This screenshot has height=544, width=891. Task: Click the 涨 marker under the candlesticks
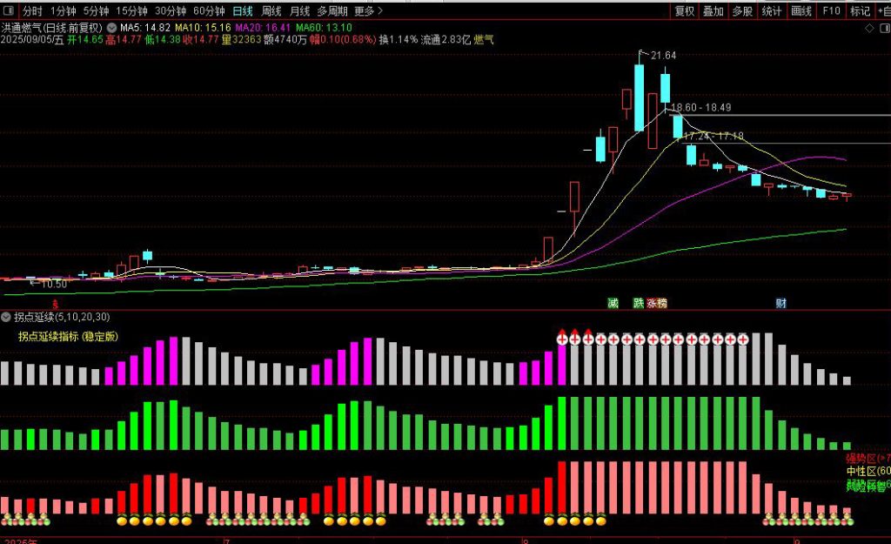pyautogui.click(x=653, y=304)
